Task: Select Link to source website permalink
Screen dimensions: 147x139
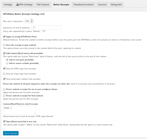Action: (x=7, y=63)
